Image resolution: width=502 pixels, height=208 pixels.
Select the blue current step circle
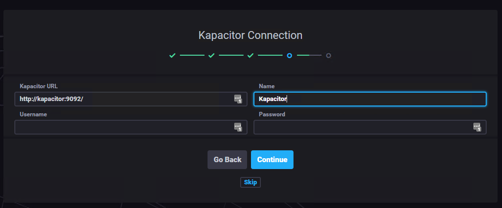(x=290, y=56)
